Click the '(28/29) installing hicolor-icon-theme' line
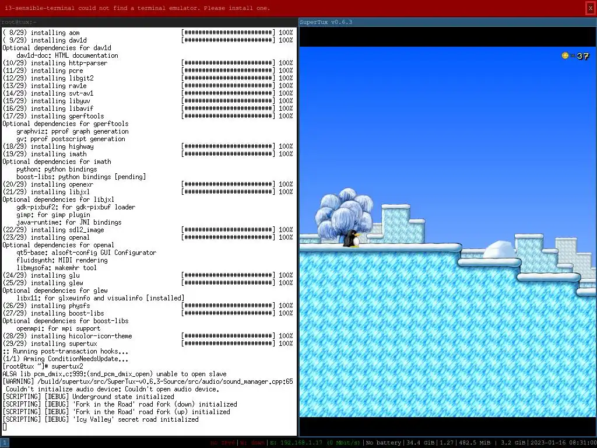 [68, 336]
